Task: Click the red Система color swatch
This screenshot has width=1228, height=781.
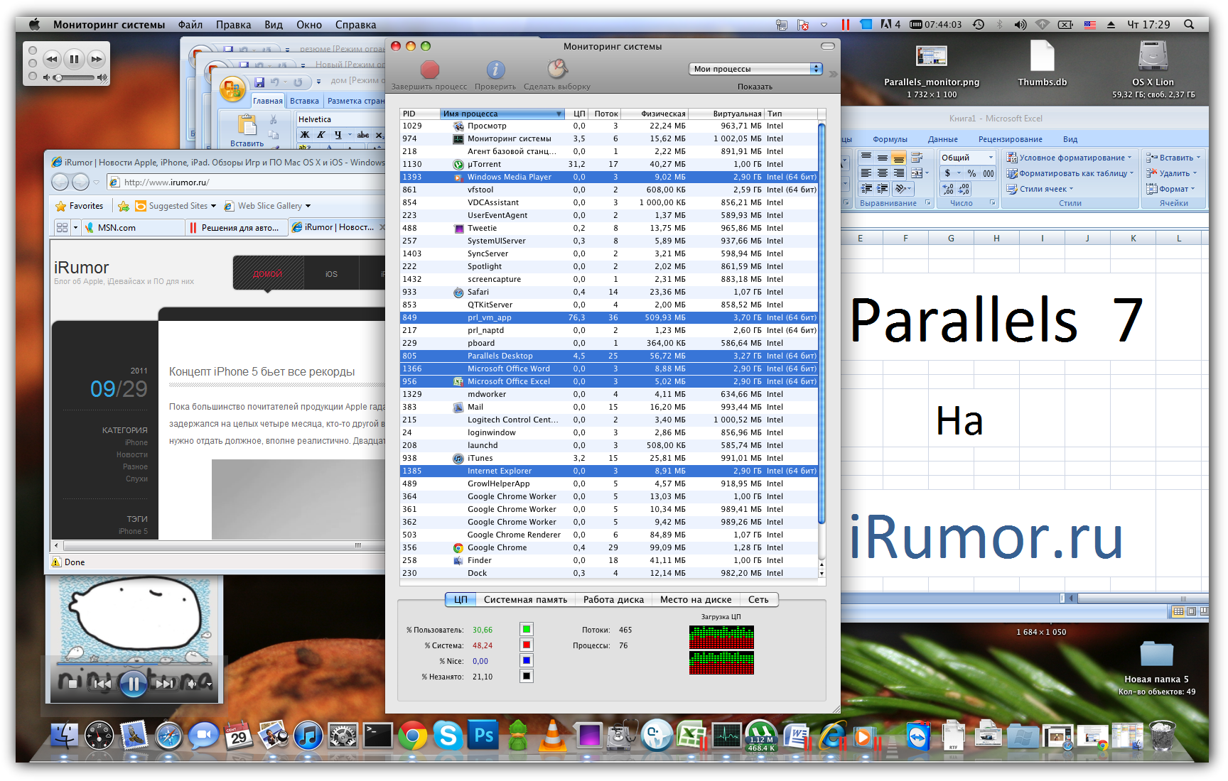Action: click(526, 645)
